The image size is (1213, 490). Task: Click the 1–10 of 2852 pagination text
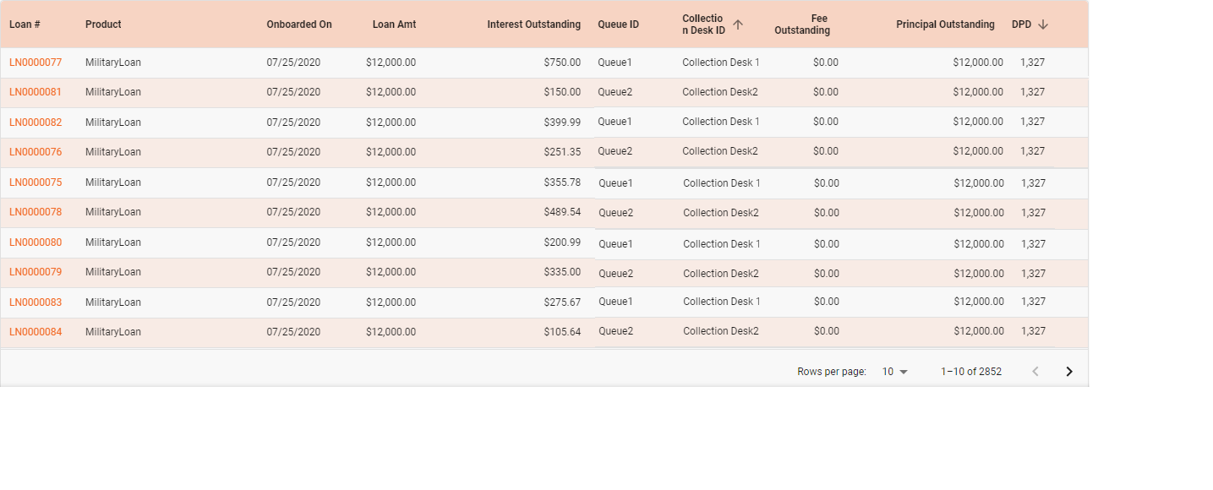pos(971,372)
